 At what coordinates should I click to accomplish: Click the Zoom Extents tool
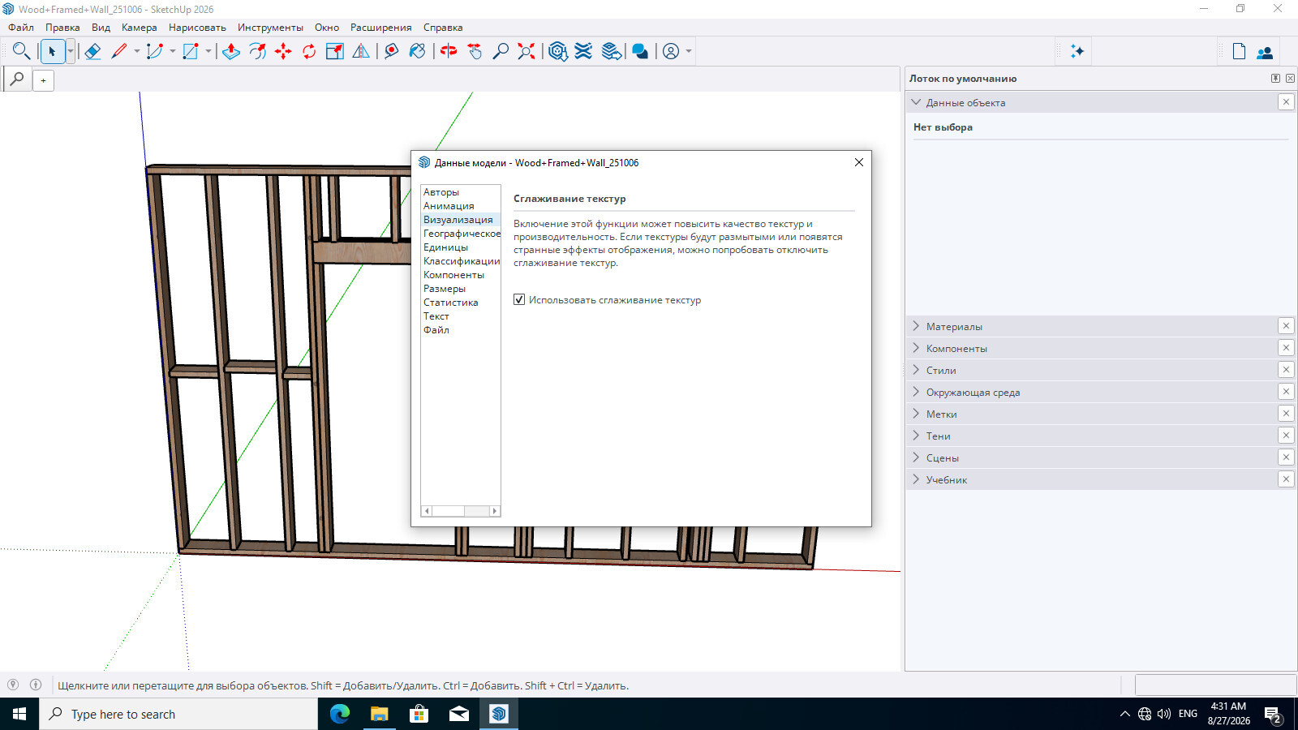point(527,51)
